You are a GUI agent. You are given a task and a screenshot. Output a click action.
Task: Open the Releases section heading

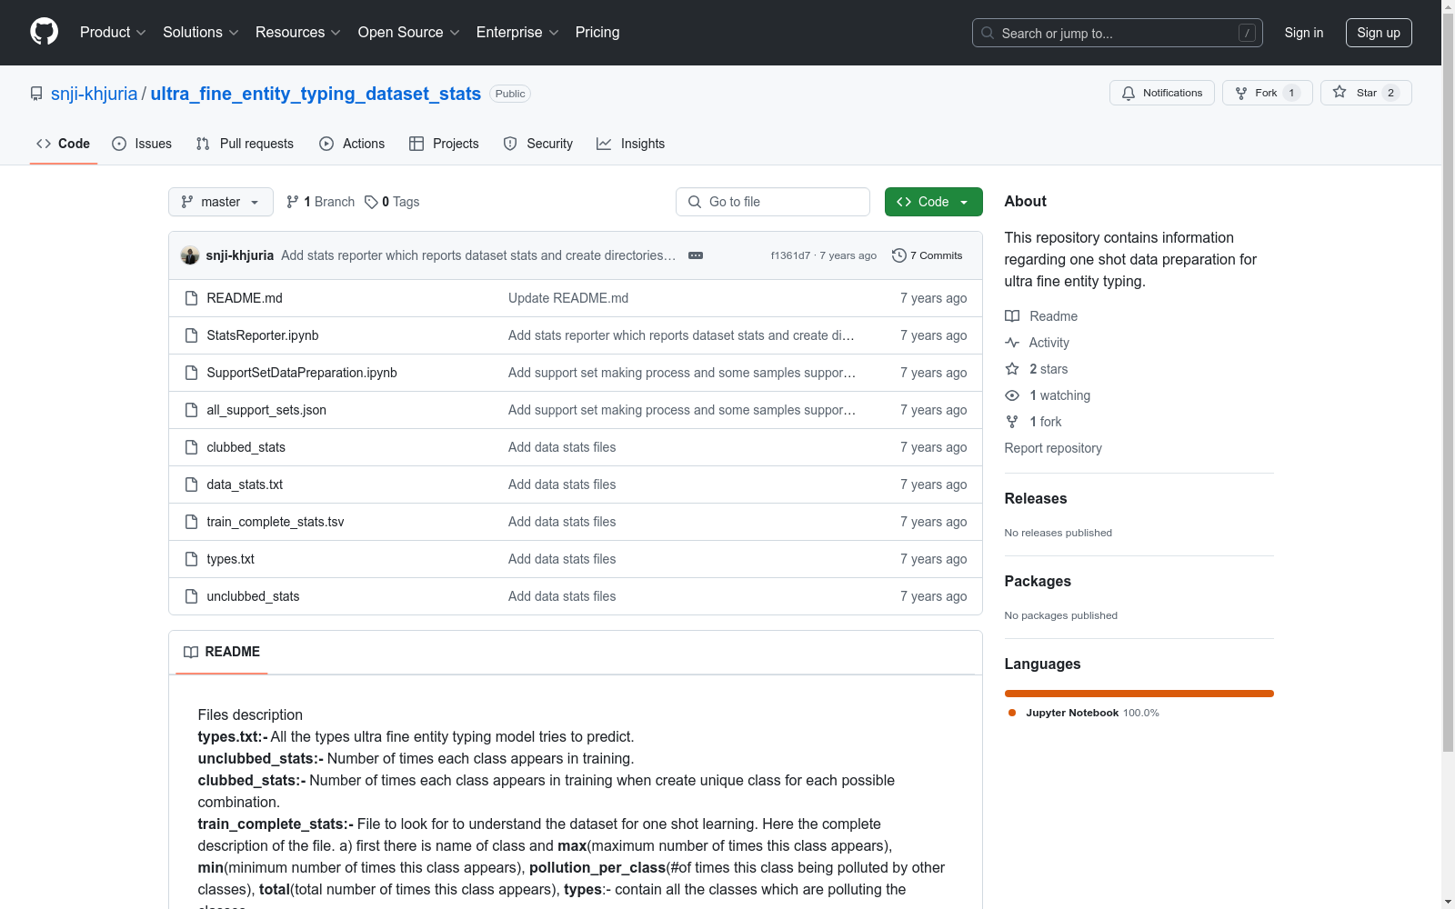pos(1036,498)
